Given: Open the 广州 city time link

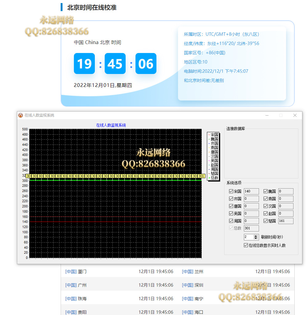Looking at the screenshot, I should (x=82, y=285).
